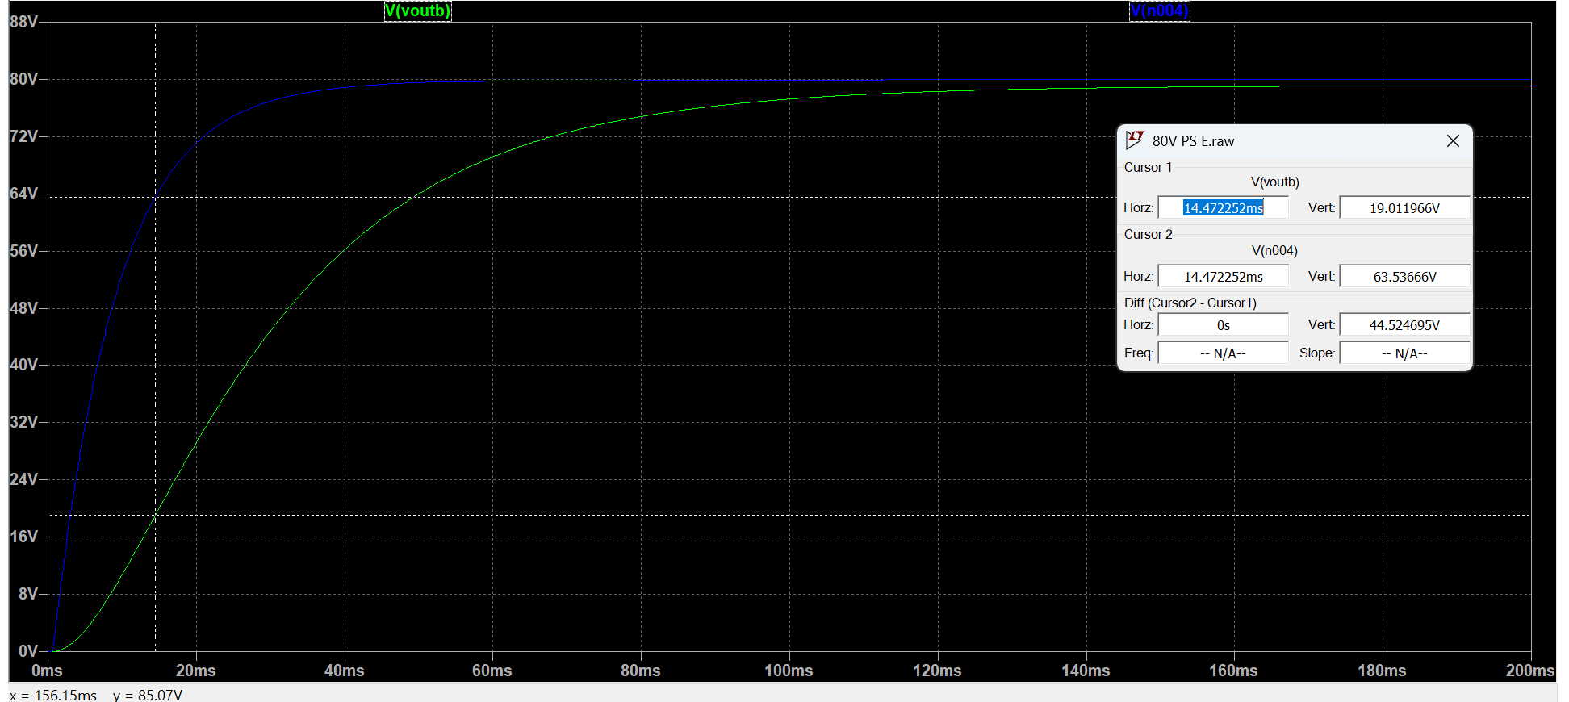Click the 180ms label on time axis
This screenshot has height=702, width=1569.
tap(1382, 671)
